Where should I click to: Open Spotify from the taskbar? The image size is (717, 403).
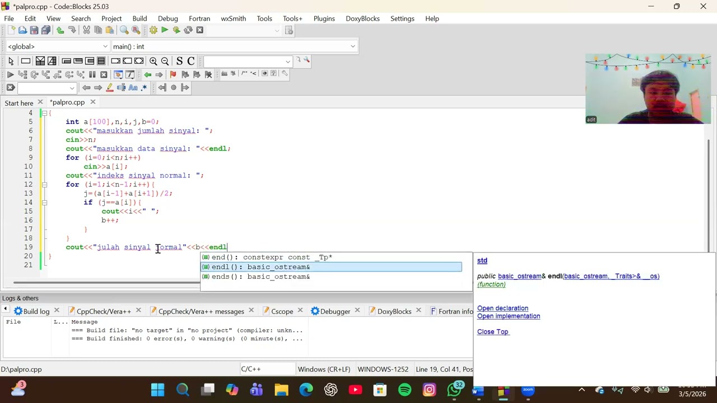[x=404, y=390]
